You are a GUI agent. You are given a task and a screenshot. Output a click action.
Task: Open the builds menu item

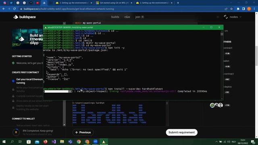coord(115,17)
